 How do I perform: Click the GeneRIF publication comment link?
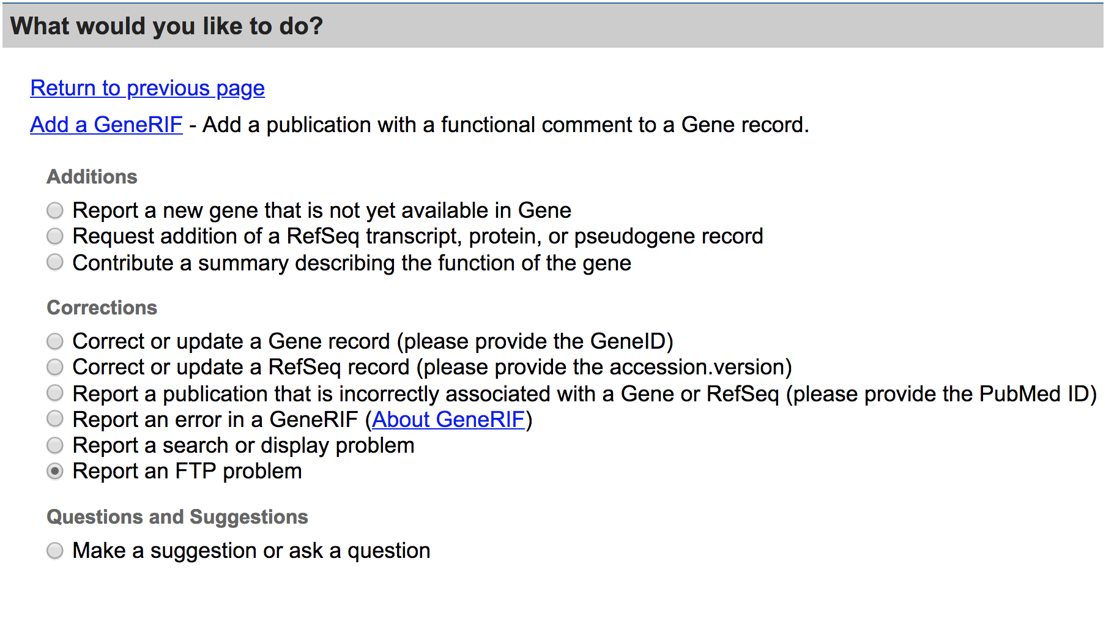coord(105,125)
